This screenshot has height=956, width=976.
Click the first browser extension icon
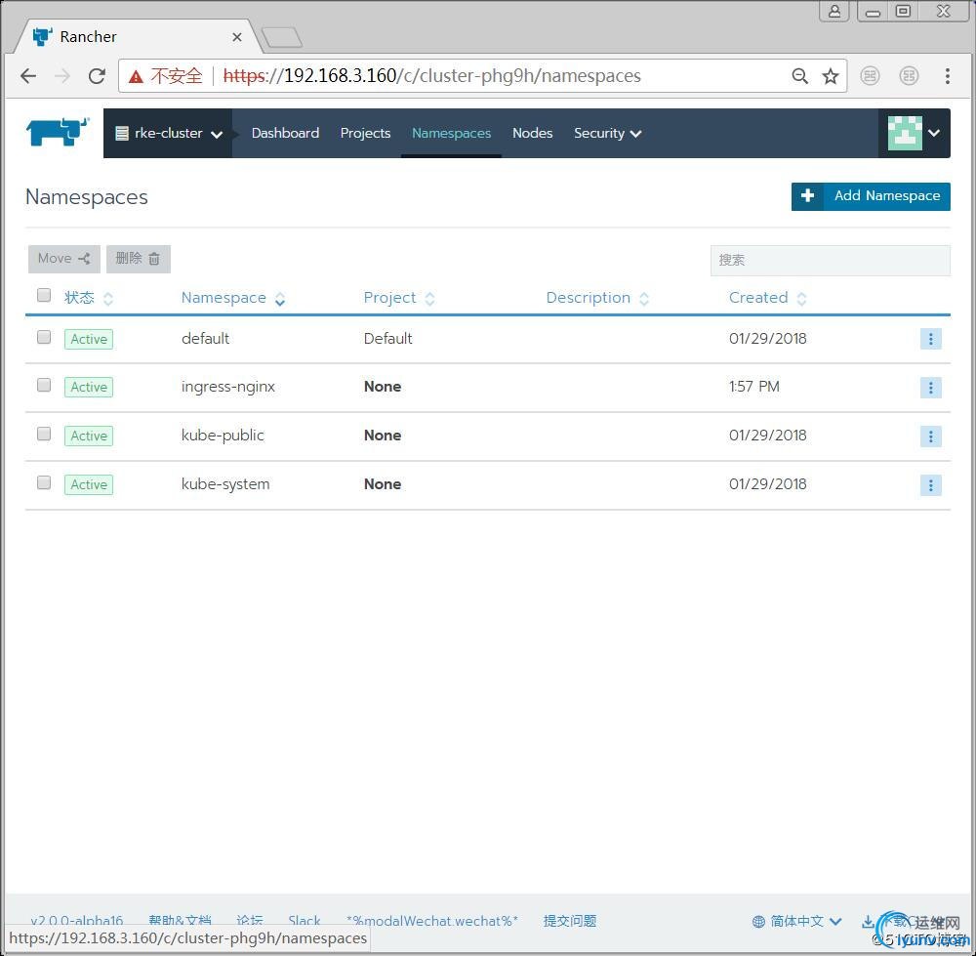(x=870, y=76)
